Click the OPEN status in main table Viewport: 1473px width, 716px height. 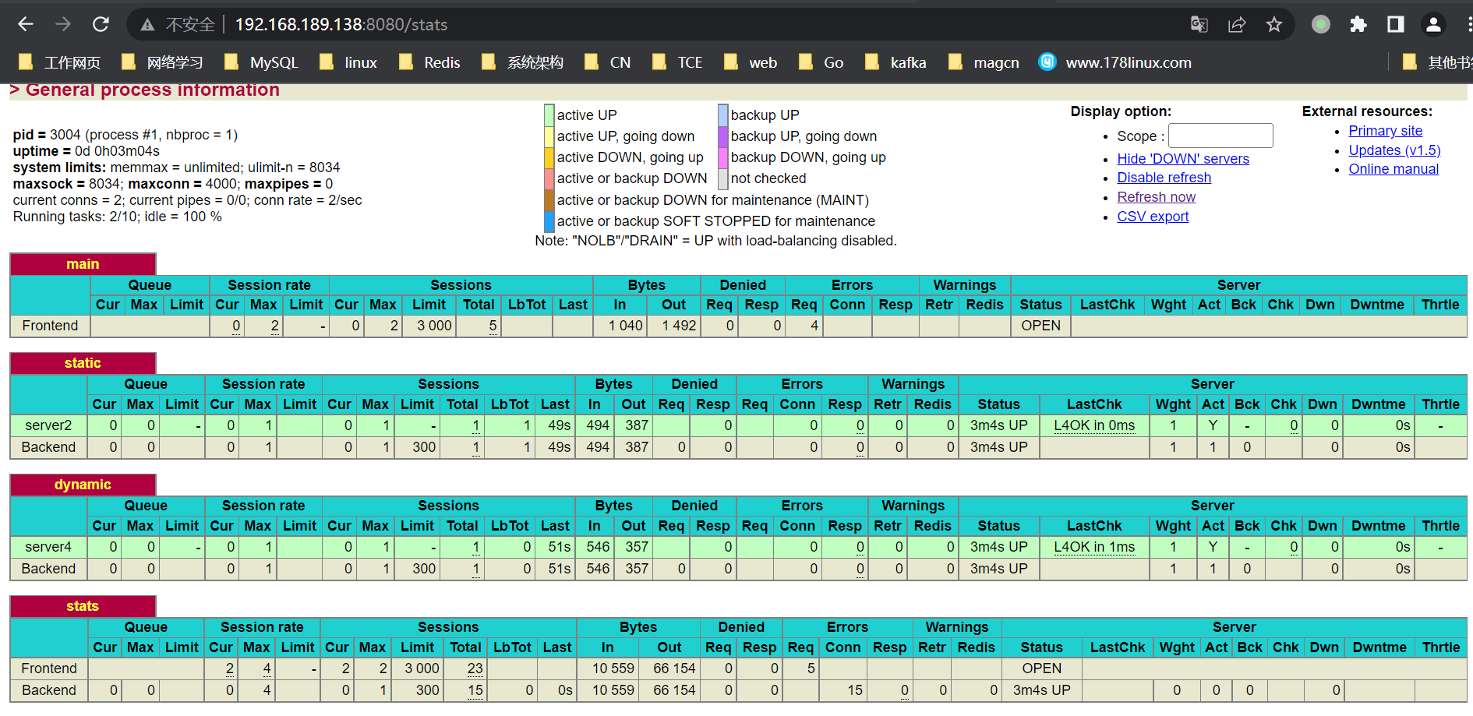(1041, 326)
